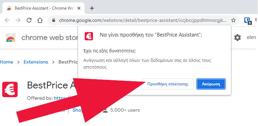Cancel the dialog with Ακύρωση button

tap(211, 84)
